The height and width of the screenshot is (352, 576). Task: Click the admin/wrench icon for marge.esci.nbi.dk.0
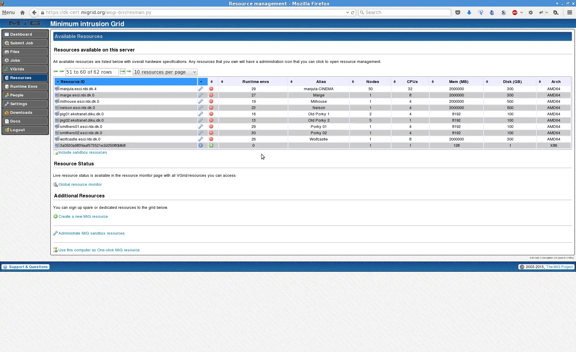click(200, 95)
